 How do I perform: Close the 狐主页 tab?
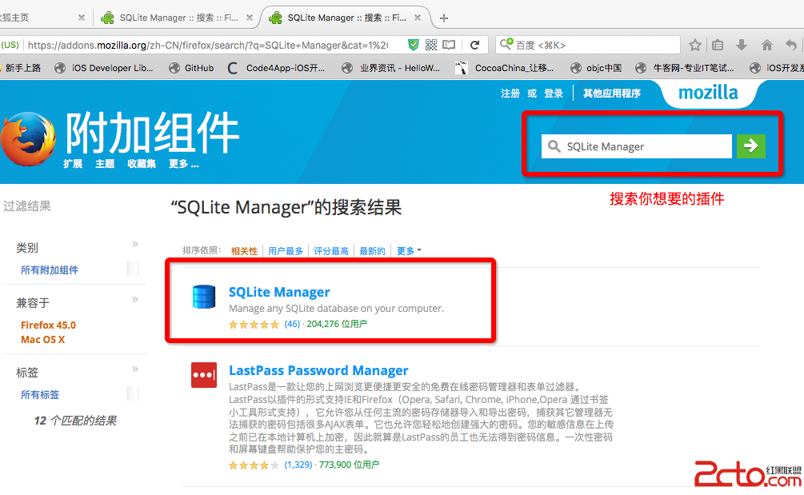tap(81, 18)
